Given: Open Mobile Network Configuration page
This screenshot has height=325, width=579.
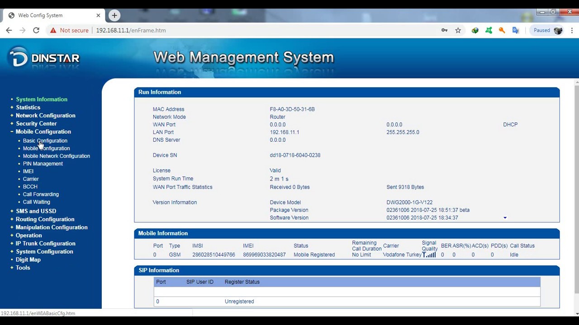Looking at the screenshot, I should 57,156.
